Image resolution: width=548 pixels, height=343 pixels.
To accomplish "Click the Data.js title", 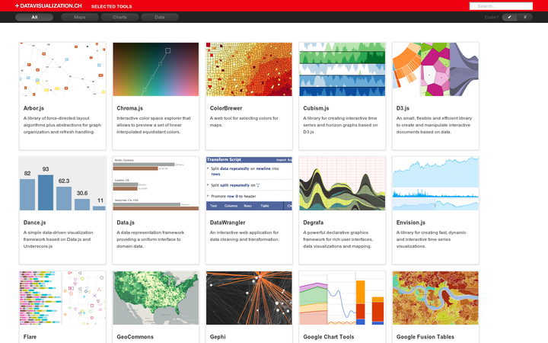I will 126,223.
